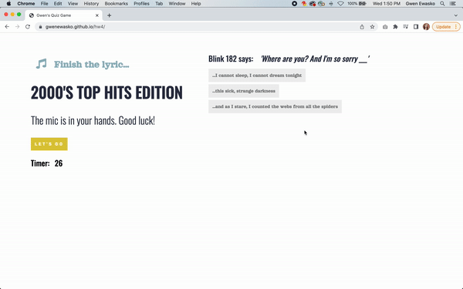Choose answer '...this sick, strange darkness'
Viewport: 463px width, 289px height.
244,91
